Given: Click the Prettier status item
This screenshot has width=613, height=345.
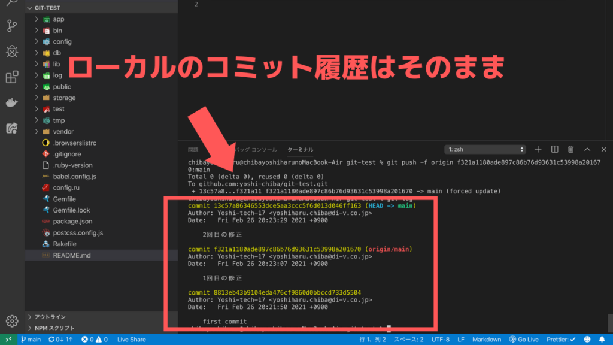Looking at the screenshot, I should pos(561,340).
